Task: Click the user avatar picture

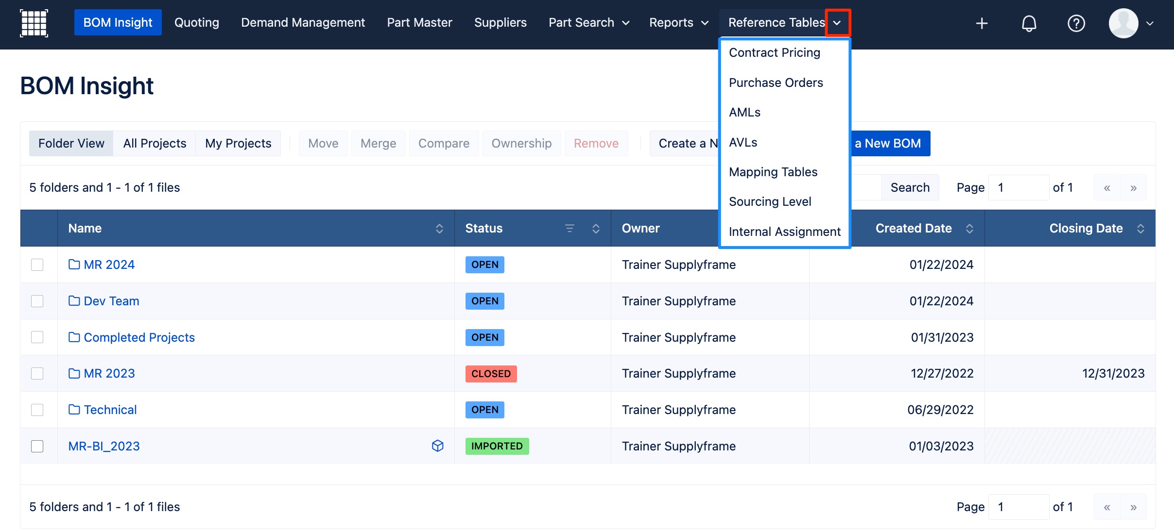Action: (1123, 23)
